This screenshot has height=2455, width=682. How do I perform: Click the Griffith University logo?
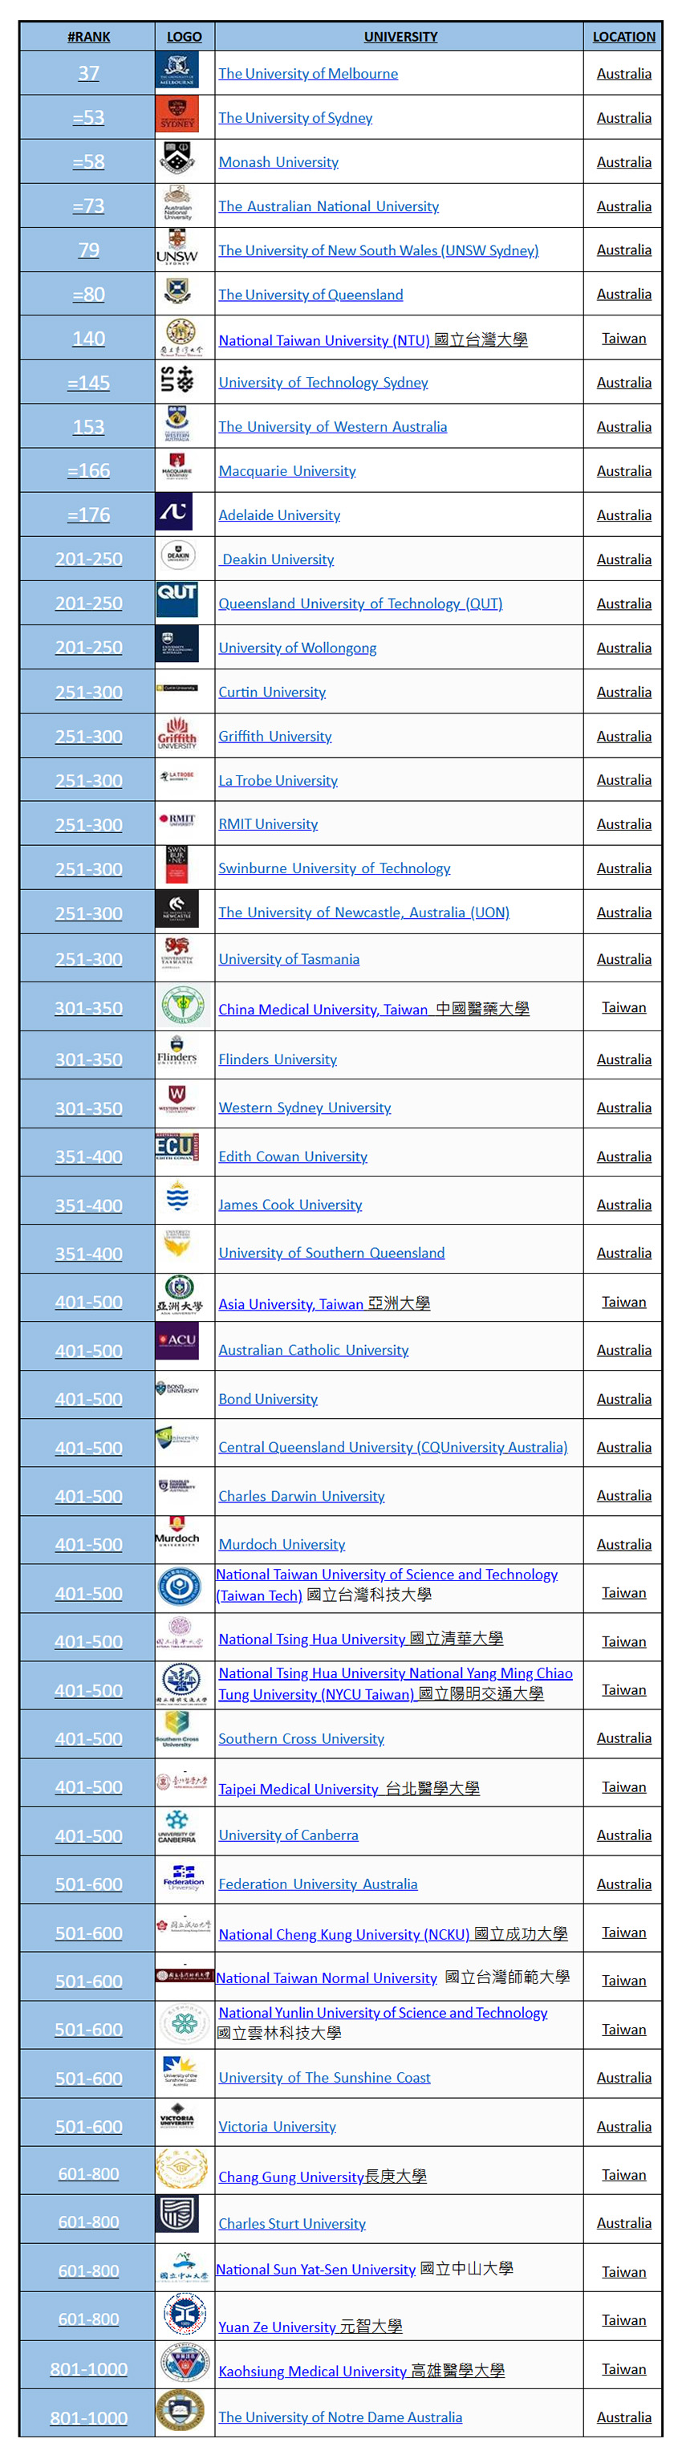pyautogui.click(x=177, y=734)
